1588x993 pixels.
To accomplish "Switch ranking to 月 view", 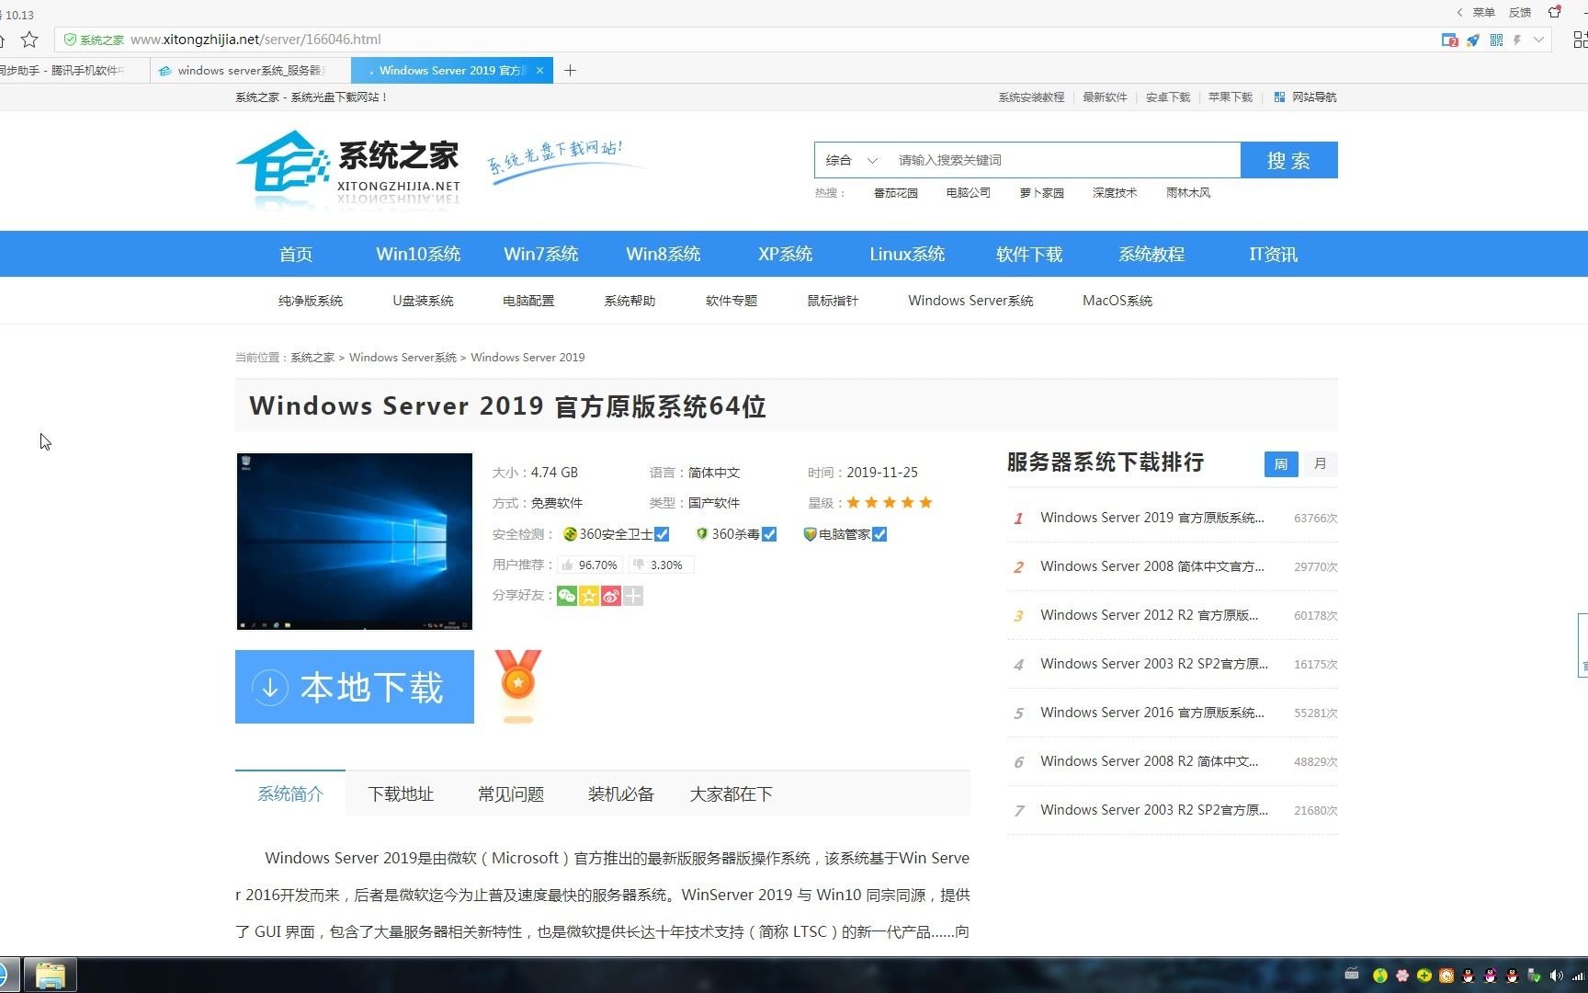I will point(1321,464).
